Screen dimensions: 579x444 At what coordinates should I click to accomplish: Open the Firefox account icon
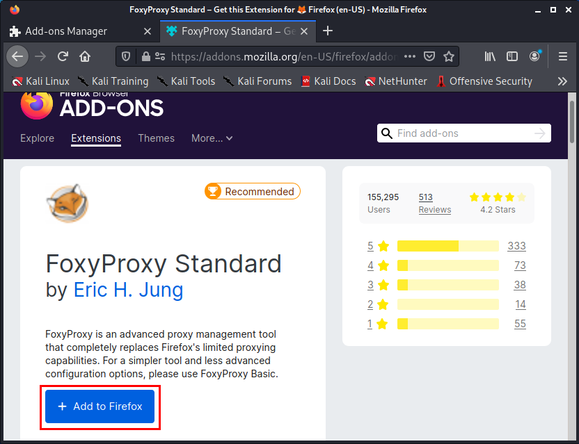tap(534, 56)
